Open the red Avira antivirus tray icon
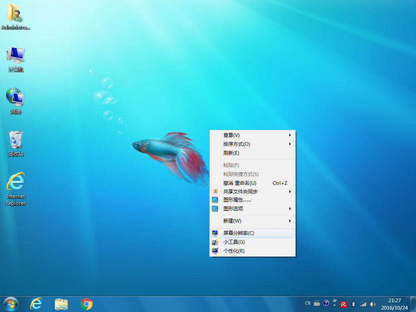416x312 pixels. pyautogui.click(x=344, y=304)
